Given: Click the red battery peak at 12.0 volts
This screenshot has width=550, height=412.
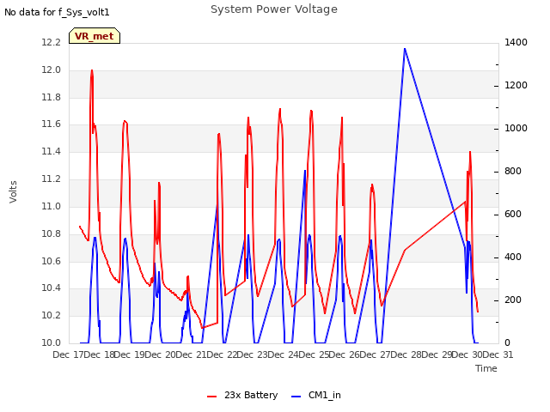Looking at the screenshot, I should (92, 70).
